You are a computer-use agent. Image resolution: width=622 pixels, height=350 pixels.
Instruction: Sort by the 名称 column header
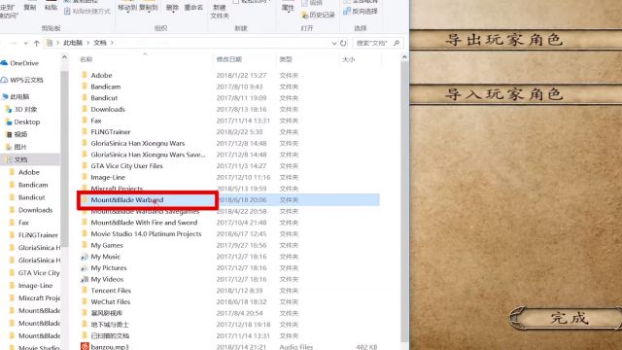pyautogui.click(x=86, y=59)
